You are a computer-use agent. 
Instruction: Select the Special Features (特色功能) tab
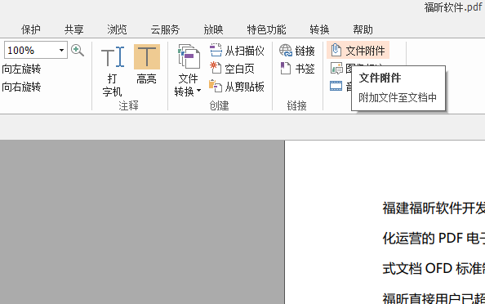tap(266, 29)
